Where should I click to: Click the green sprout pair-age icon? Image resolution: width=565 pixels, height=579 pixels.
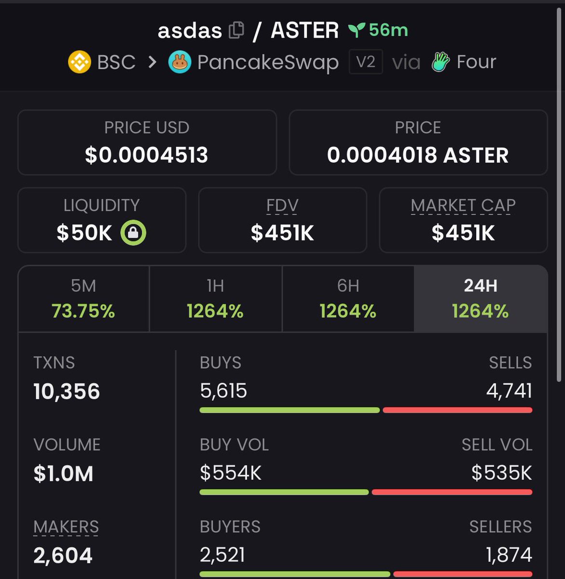(356, 30)
